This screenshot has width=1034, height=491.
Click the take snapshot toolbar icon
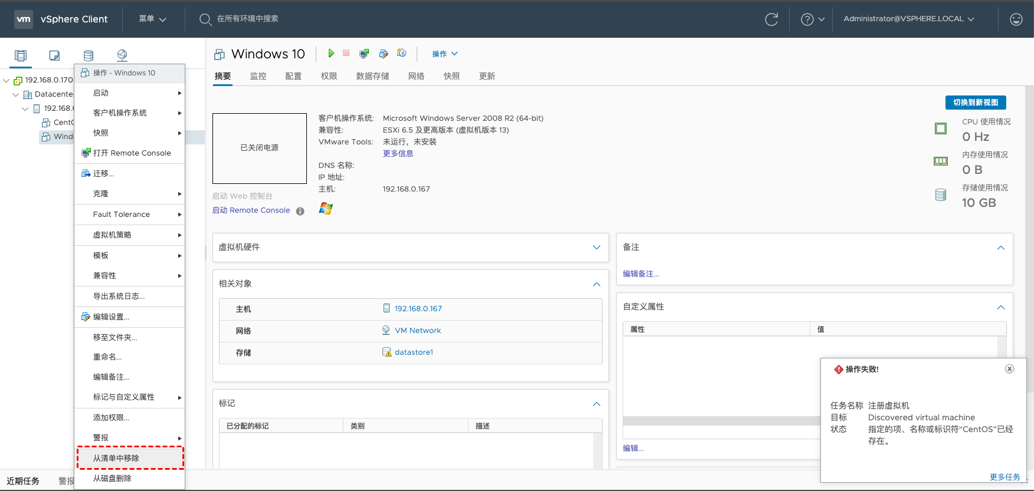401,54
